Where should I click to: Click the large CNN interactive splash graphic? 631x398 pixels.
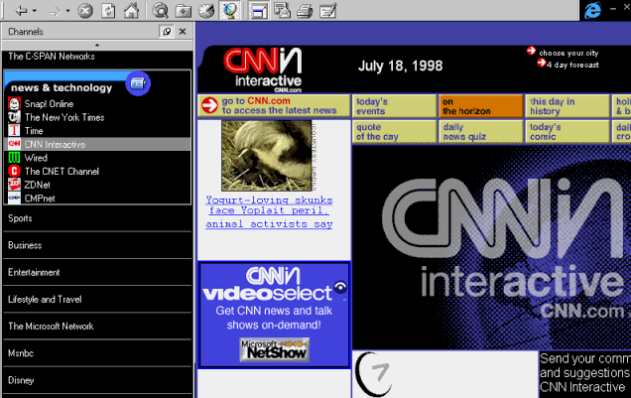click(x=491, y=247)
